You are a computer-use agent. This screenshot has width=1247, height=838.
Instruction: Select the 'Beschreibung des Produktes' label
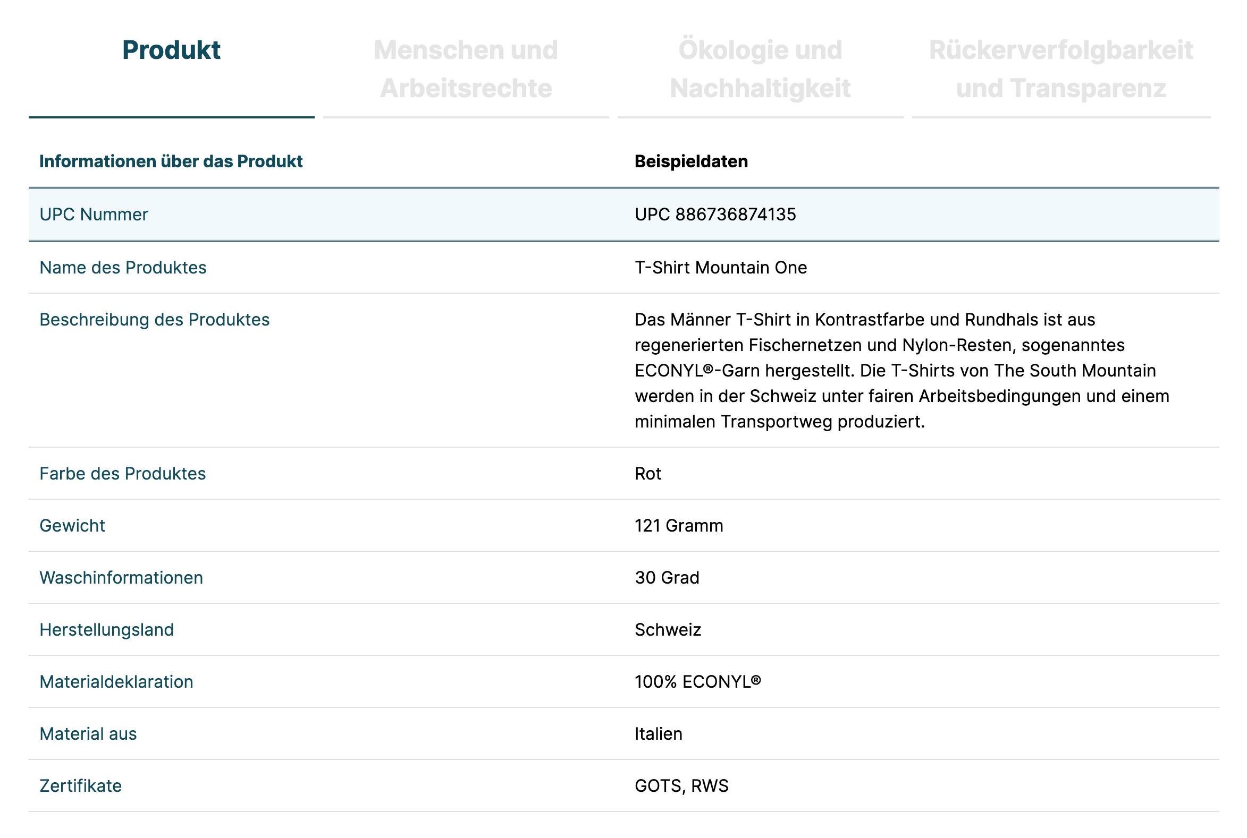pos(155,320)
